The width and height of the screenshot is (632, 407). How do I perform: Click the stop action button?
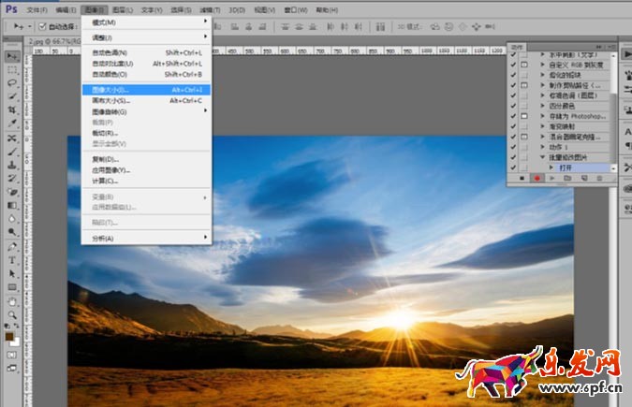(522, 177)
